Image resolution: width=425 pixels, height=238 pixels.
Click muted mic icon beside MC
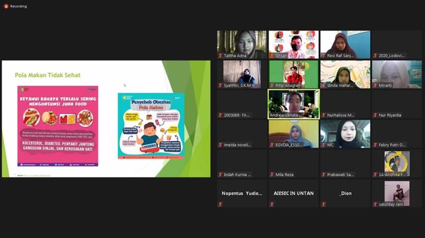(x=324, y=145)
